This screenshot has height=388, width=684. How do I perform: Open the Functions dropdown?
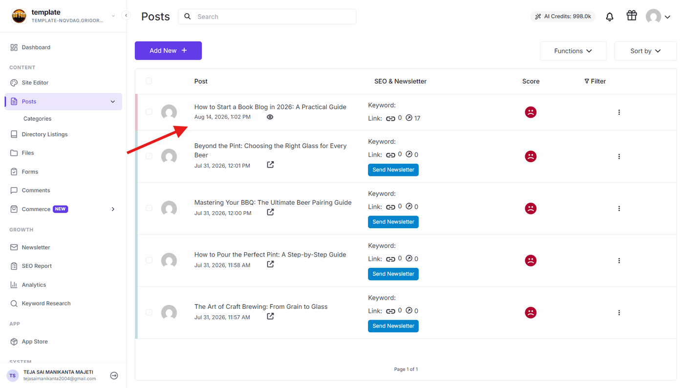(x=573, y=51)
